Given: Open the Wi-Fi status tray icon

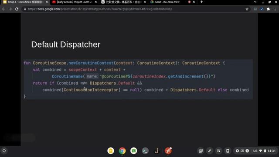Looking at the screenshot, I should pos(261,151).
